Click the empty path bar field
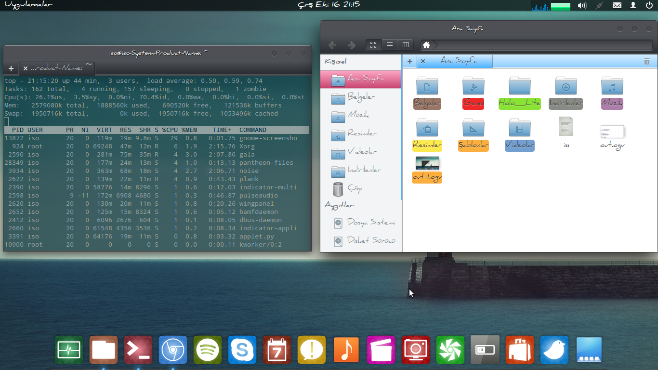This screenshot has height=370, width=658. point(544,45)
